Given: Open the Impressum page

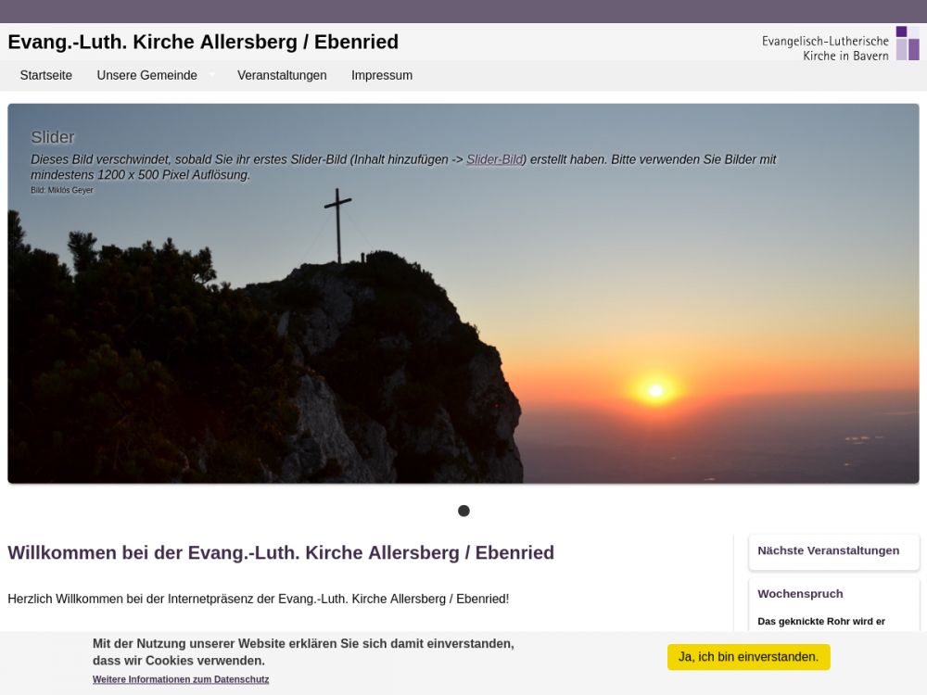Looking at the screenshot, I should (382, 75).
